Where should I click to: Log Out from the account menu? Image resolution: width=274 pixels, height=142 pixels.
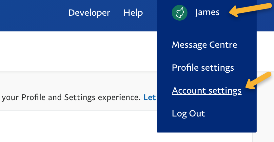tap(188, 114)
